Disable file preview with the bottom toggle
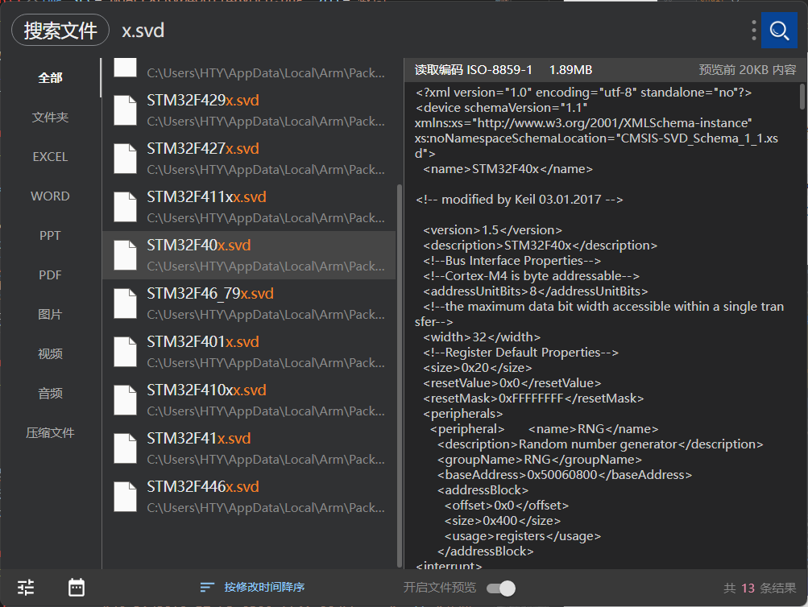Screen dimensions: 808x607 [x=499, y=588]
